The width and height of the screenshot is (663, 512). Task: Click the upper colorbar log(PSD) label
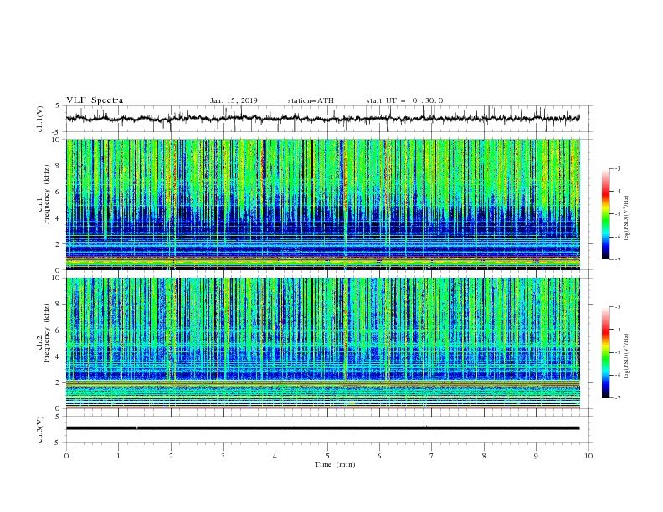click(x=628, y=218)
